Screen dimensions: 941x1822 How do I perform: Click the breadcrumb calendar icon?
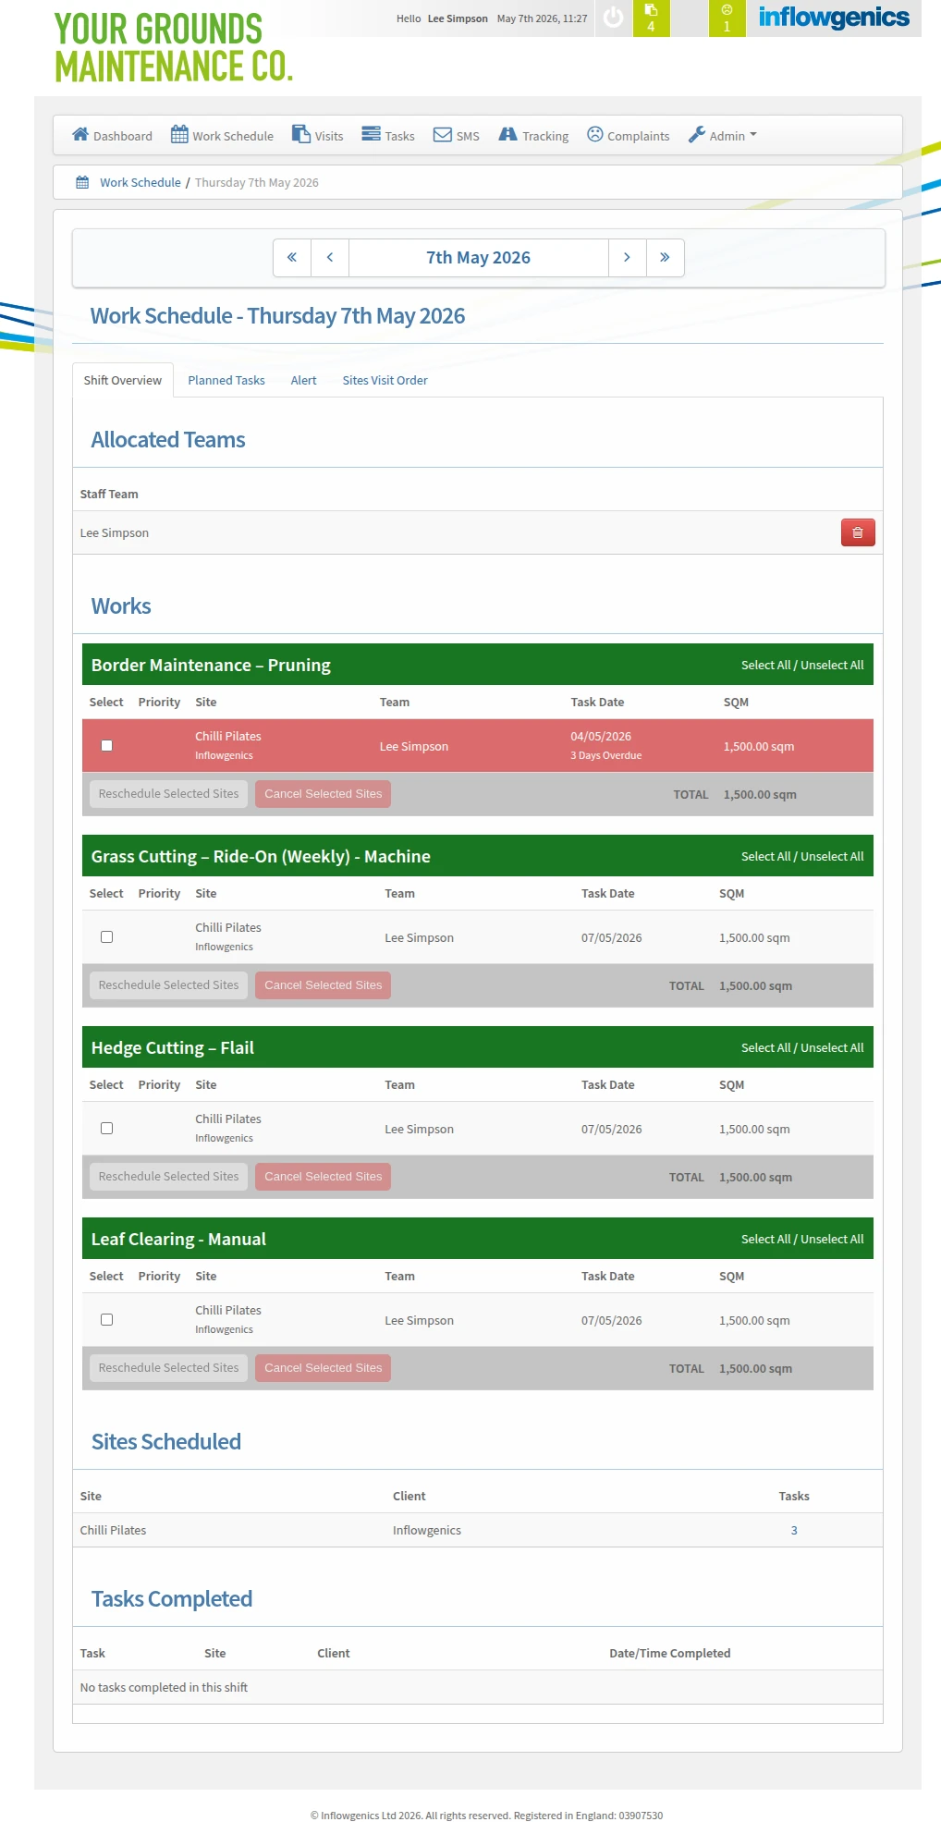(82, 182)
